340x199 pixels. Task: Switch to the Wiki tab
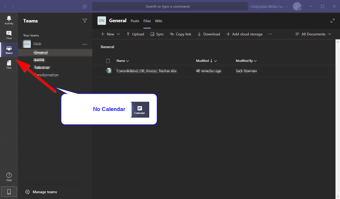pyautogui.click(x=158, y=21)
